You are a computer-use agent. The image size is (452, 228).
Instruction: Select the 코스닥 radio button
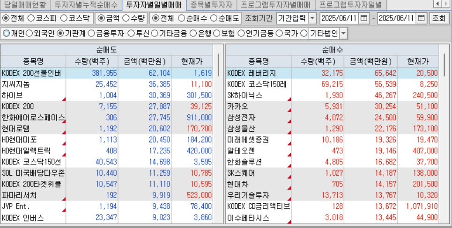coord(64,18)
